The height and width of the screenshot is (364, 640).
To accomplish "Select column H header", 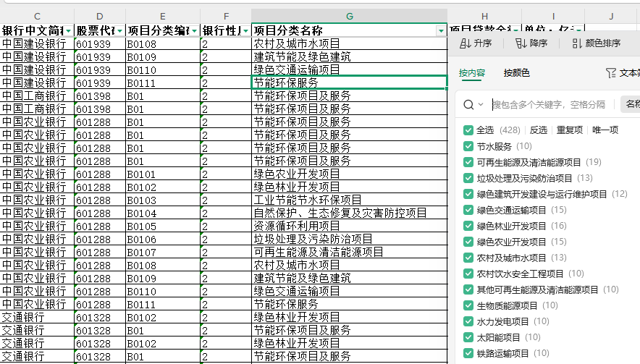I will point(484,17).
